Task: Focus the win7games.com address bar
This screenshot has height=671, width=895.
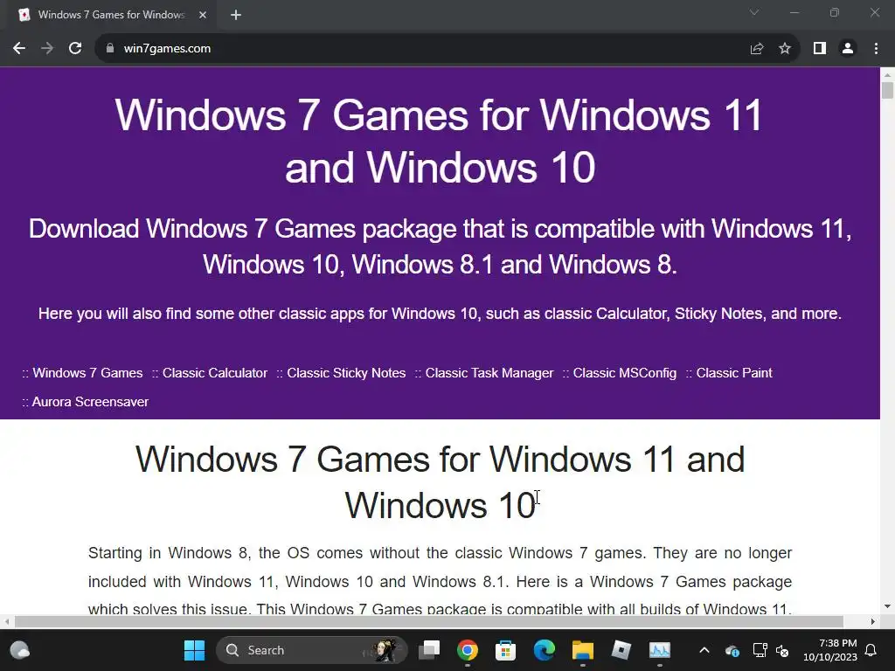Action: [x=422, y=49]
